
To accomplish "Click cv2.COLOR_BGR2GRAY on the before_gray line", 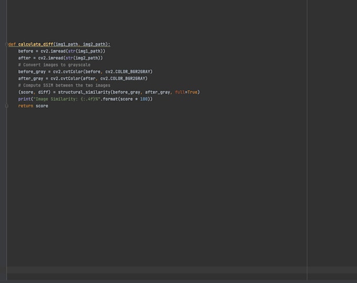I will click(x=128, y=71).
